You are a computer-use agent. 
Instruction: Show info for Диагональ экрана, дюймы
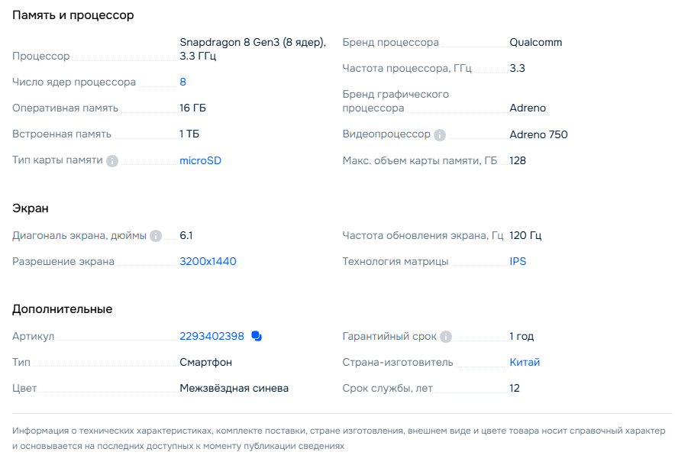tap(156, 236)
